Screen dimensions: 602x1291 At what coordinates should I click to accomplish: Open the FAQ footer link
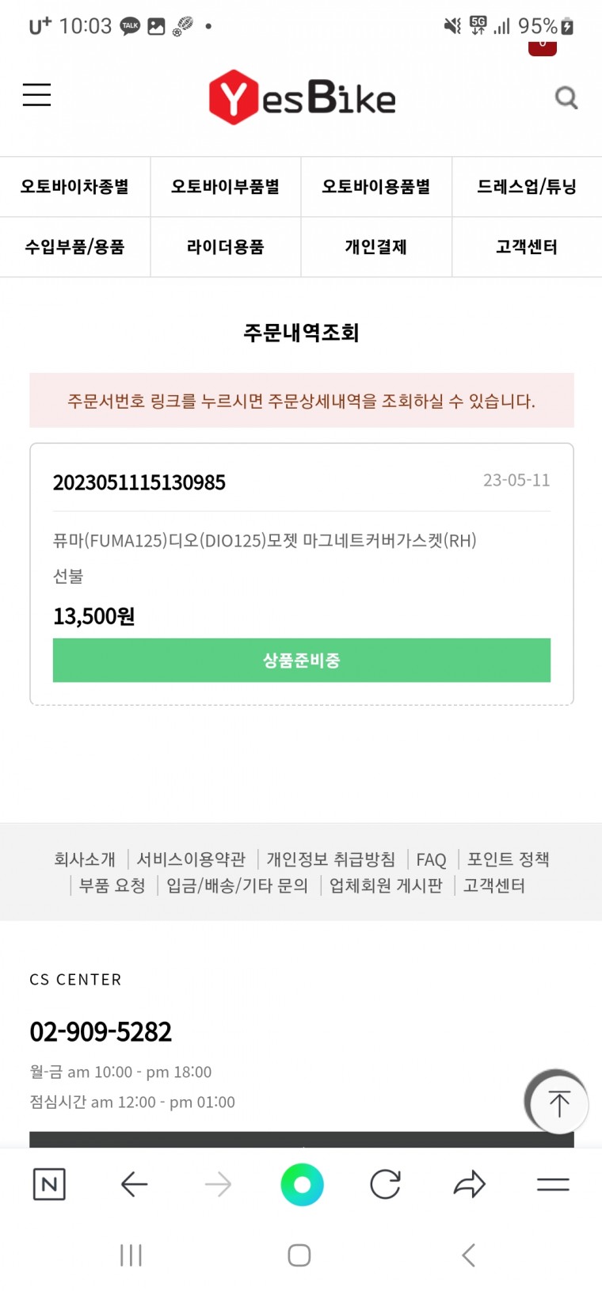pos(431,859)
